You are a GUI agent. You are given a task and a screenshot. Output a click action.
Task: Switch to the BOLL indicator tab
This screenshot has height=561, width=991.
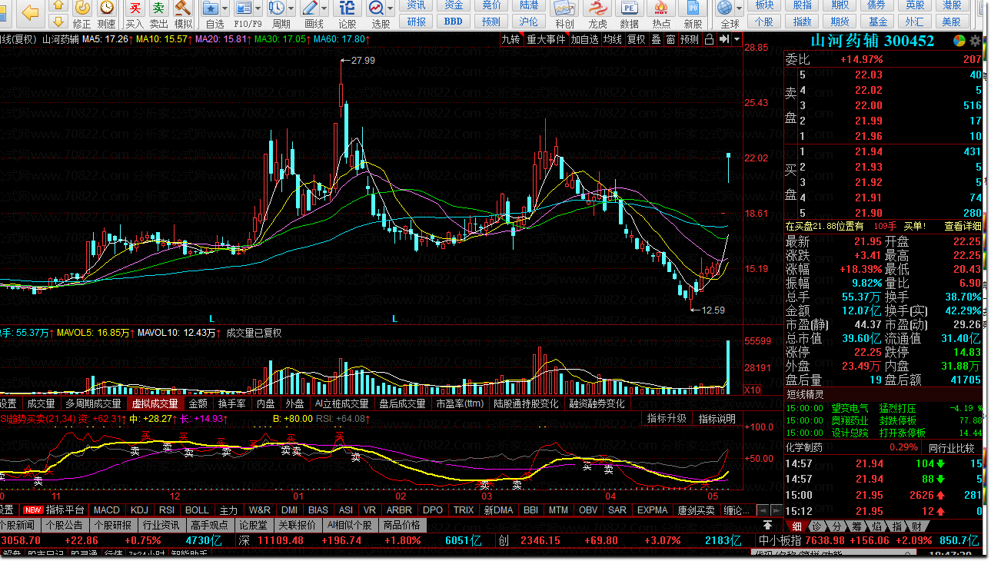(197, 510)
